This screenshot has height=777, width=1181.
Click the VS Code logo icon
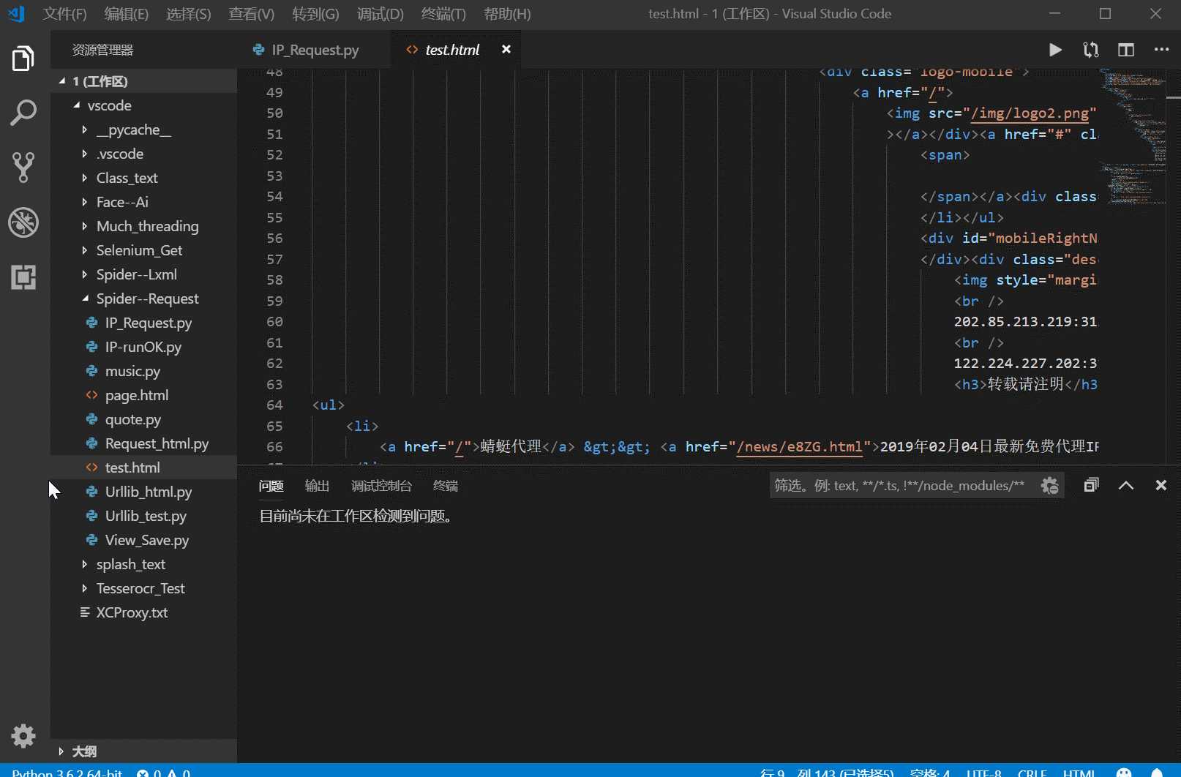point(16,14)
